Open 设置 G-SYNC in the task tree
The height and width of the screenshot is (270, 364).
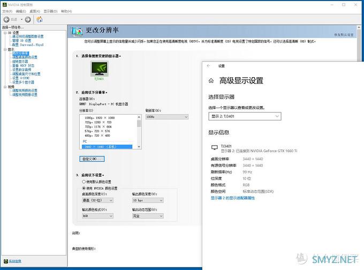(x=21, y=78)
